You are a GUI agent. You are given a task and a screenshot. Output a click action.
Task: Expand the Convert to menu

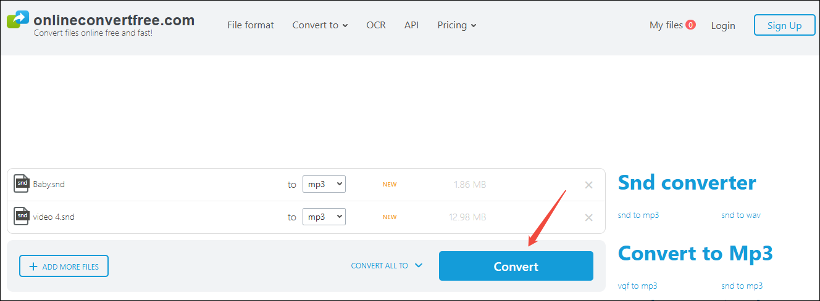point(320,25)
